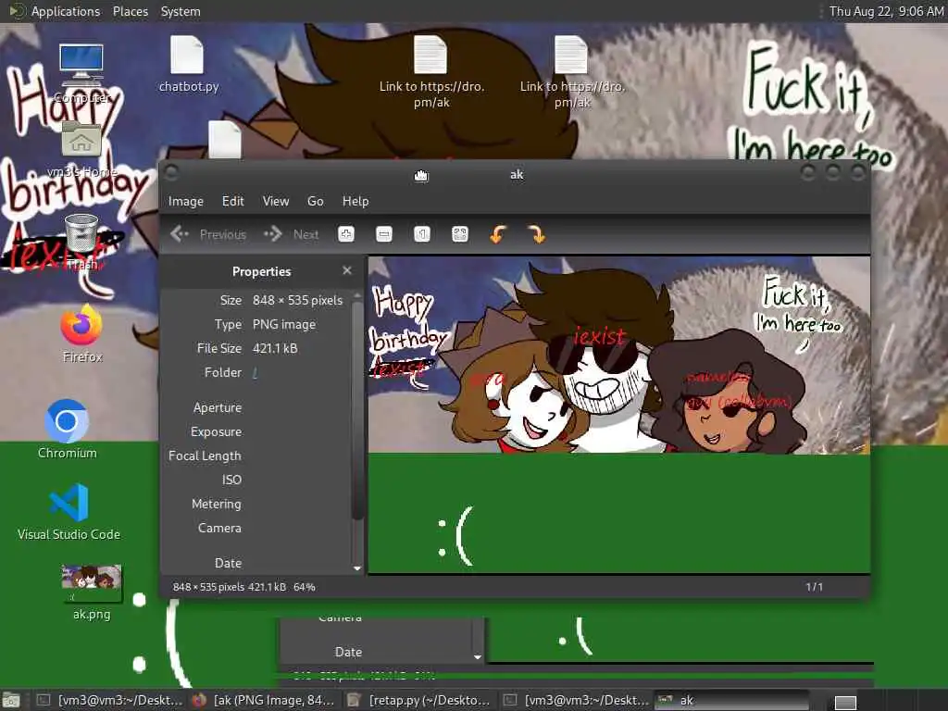
Task: Select the first Link to dro.pm/ak file
Action: coord(431,71)
